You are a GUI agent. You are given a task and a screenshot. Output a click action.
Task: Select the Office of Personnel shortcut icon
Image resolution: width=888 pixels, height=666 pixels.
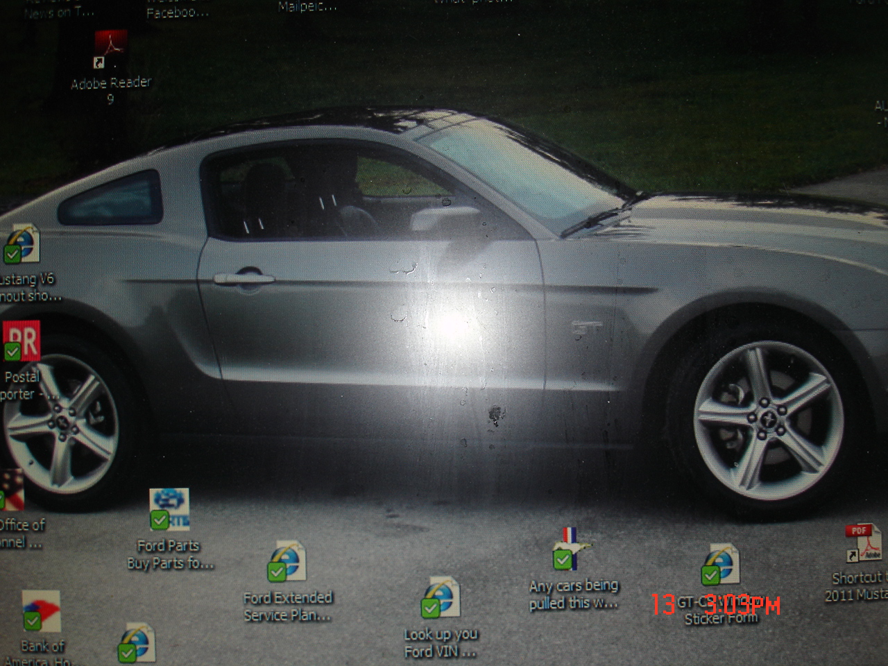[12, 490]
